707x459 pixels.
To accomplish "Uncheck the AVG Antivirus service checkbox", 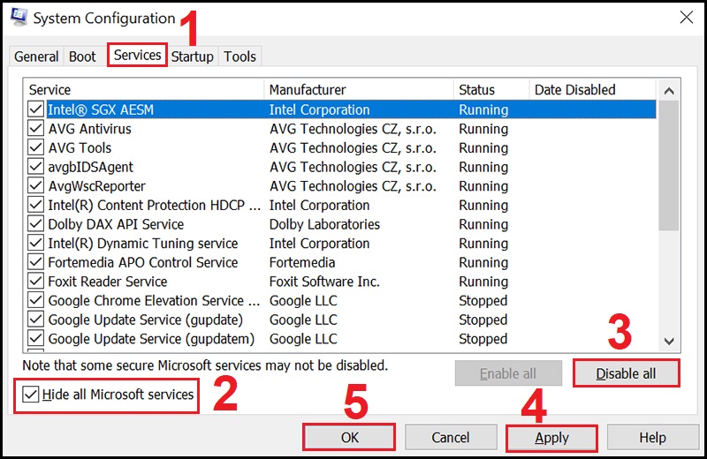I will (35, 129).
